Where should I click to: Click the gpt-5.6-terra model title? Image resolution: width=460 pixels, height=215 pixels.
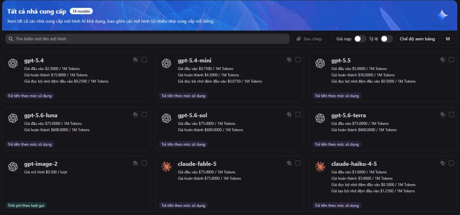point(348,115)
